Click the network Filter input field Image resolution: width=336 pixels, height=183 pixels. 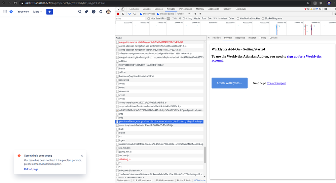(130, 18)
